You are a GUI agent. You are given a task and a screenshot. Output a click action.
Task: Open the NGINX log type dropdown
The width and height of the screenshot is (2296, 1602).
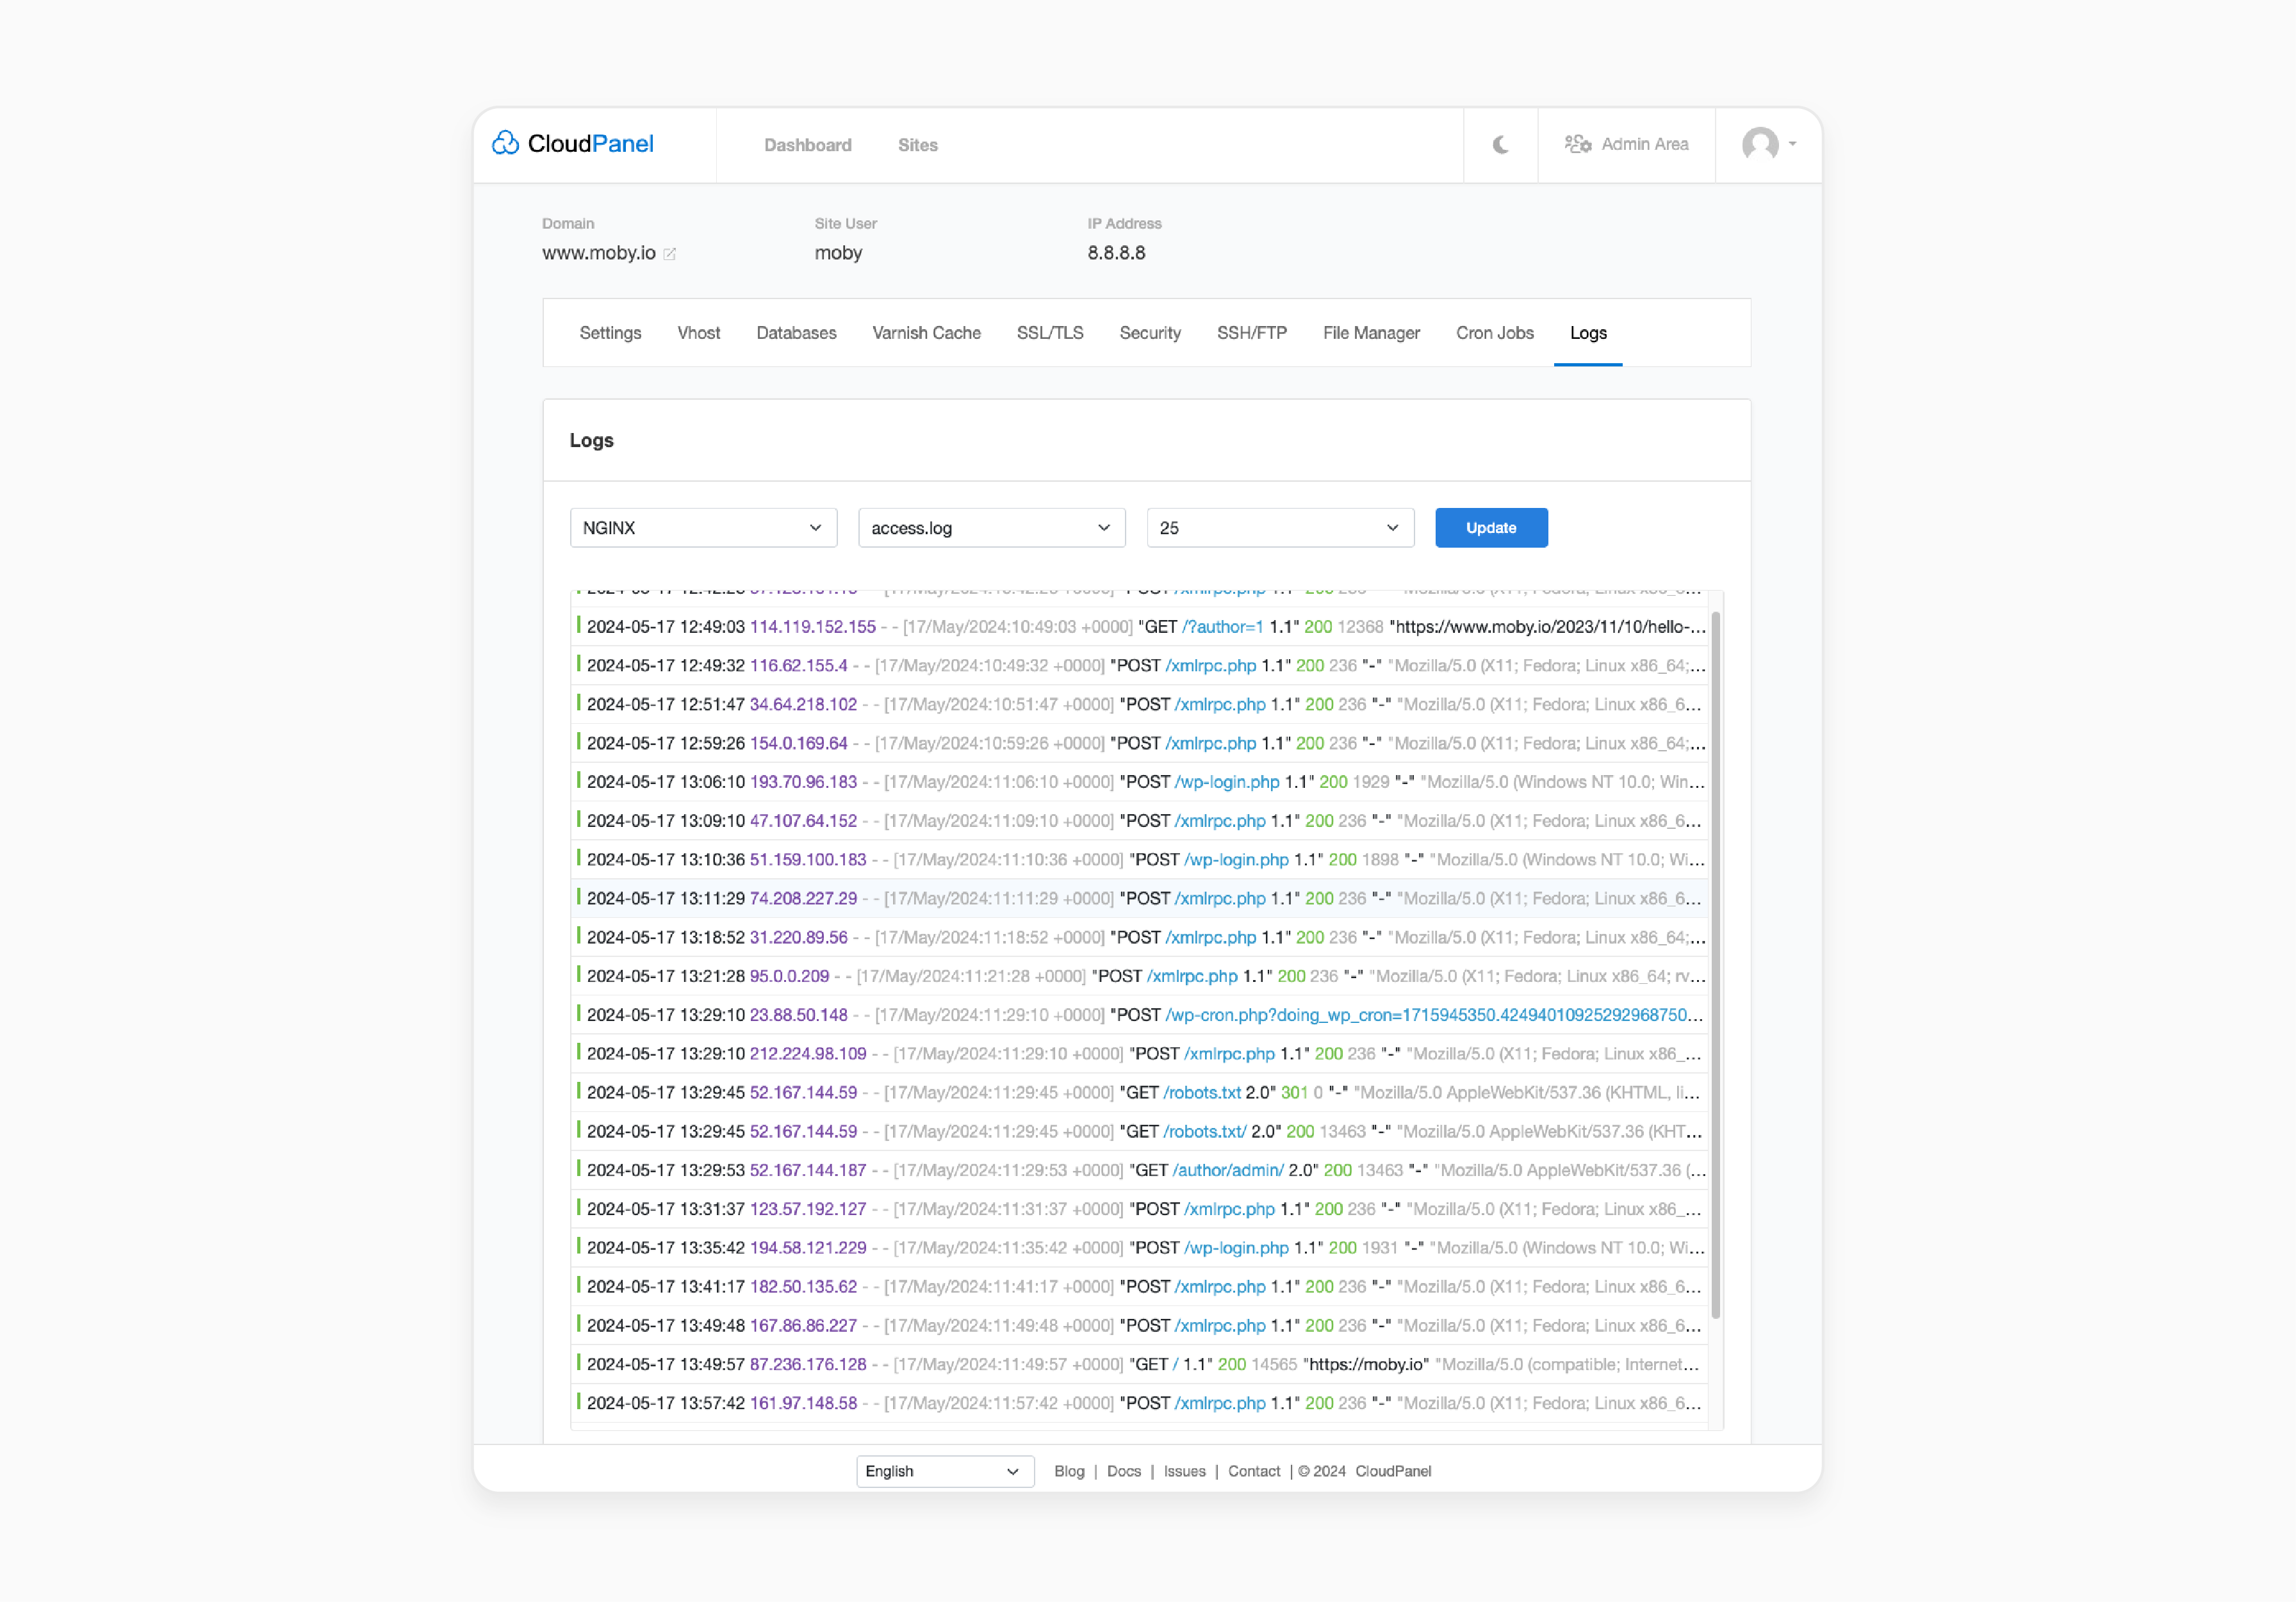703,528
